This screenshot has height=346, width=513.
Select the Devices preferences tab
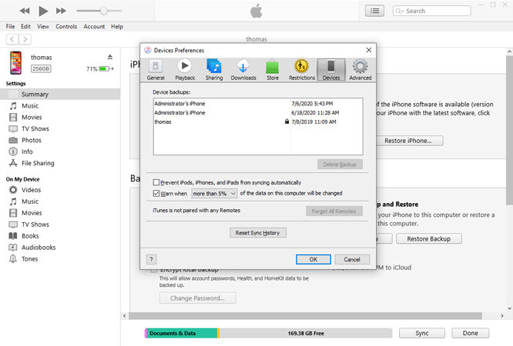331,70
